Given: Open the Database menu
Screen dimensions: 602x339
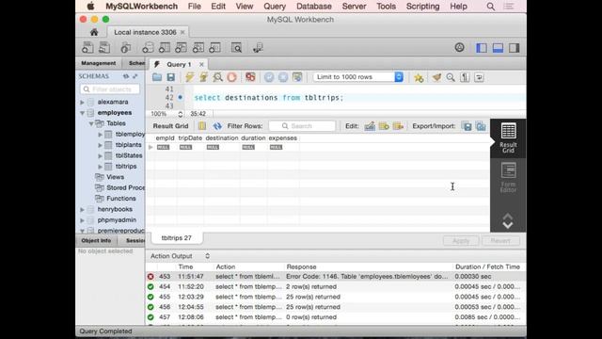Looking at the screenshot, I should (x=313, y=7).
